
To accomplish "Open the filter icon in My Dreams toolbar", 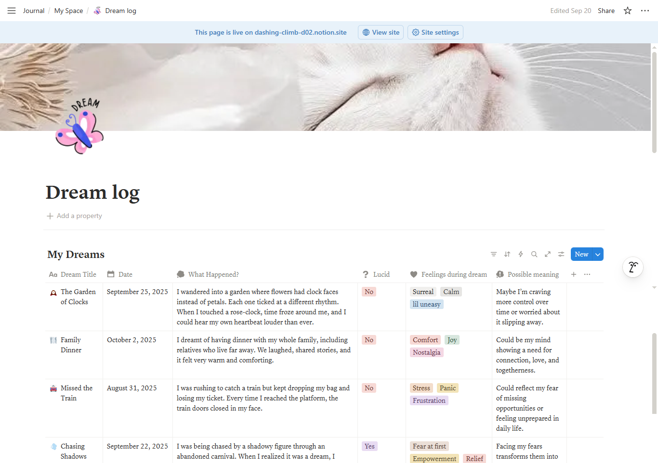I will 494,254.
